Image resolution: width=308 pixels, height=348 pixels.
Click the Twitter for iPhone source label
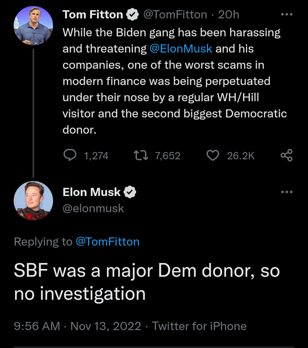pyautogui.click(x=199, y=326)
